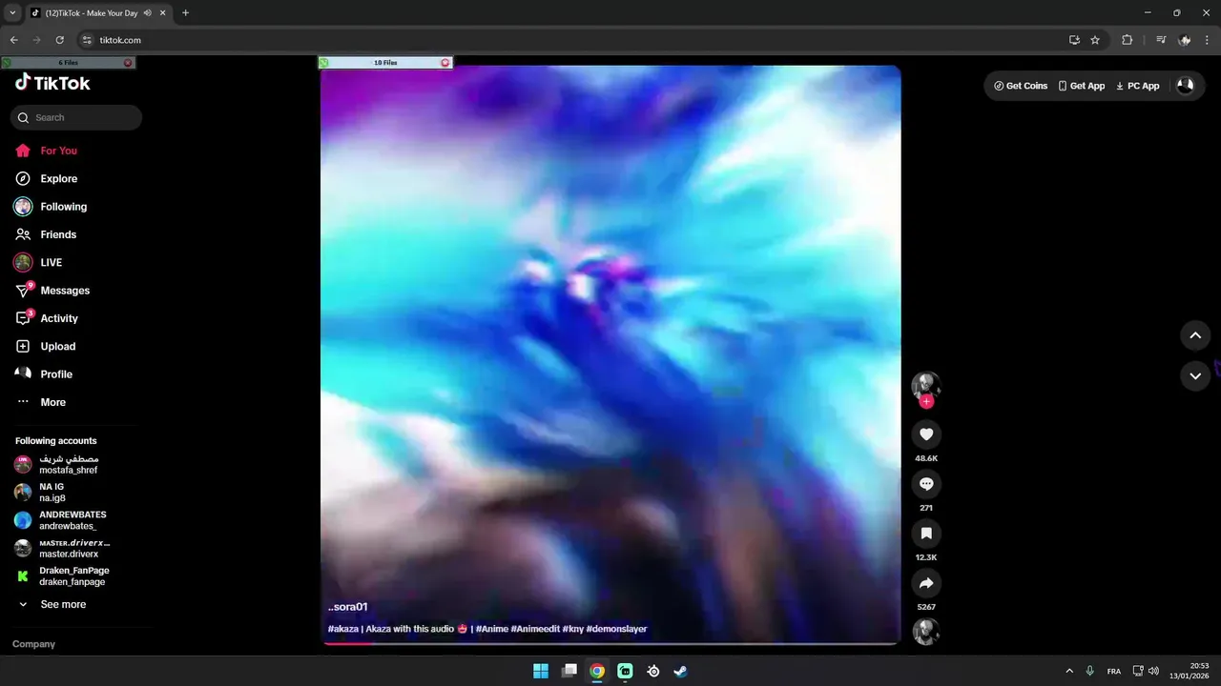Click the PC App button

click(1137, 86)
